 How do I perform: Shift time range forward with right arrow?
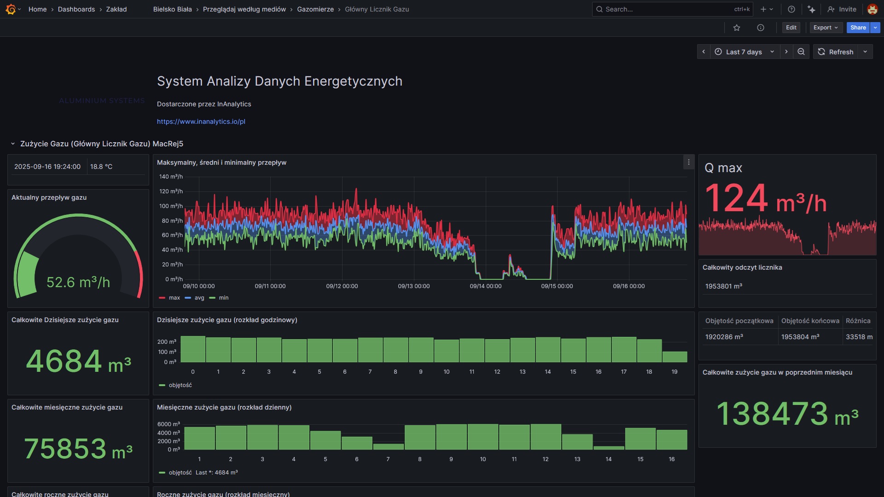786,52
